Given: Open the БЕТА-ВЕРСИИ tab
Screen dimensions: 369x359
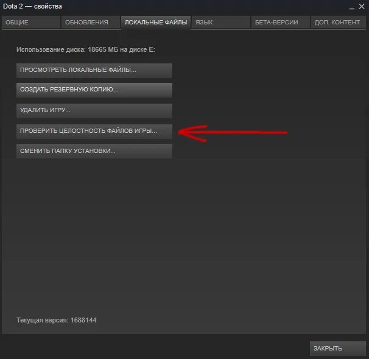Looking at the screenshot, I should tap(281, 23).
